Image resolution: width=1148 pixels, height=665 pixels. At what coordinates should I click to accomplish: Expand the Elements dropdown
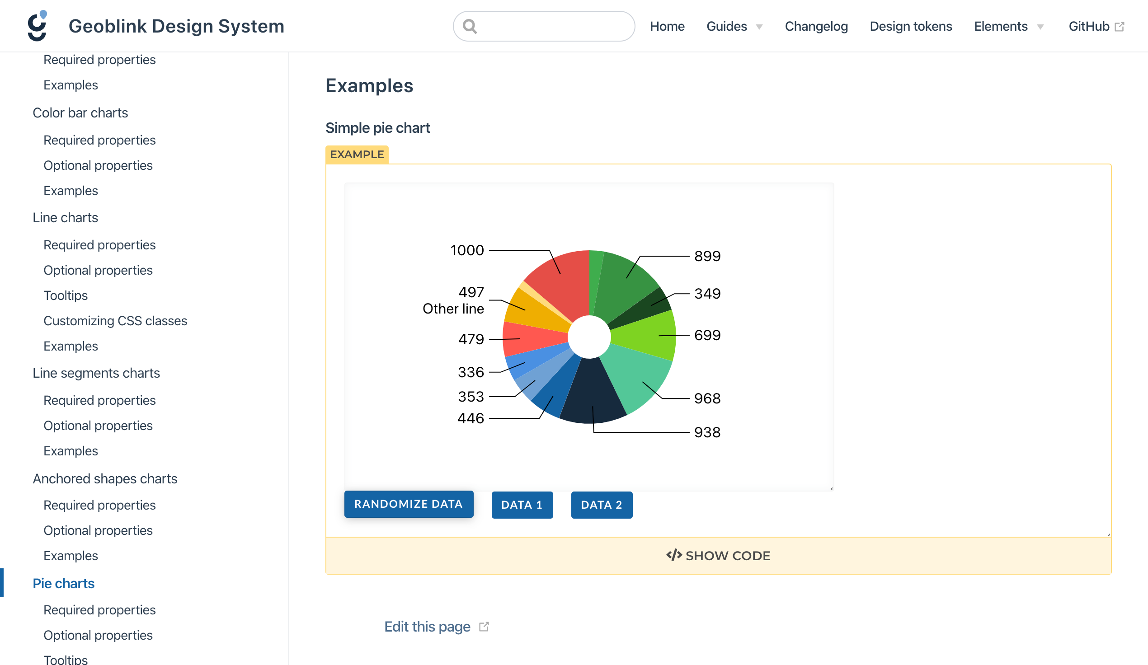click(1001, 26)
